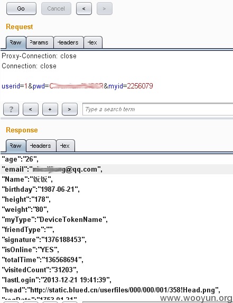Click the Connection: close header line
233x303 pixels.
(x=29, y=66)
